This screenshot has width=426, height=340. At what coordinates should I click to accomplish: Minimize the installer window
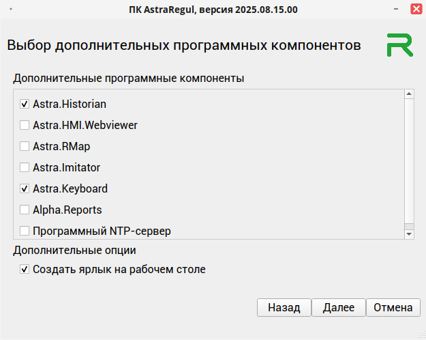(x=396, y=10)
